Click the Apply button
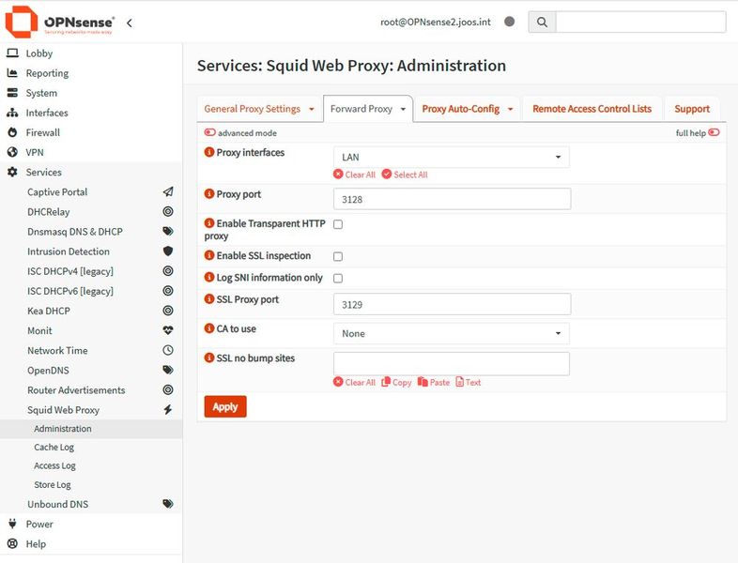The image size is (738, 563). (225, 406)
